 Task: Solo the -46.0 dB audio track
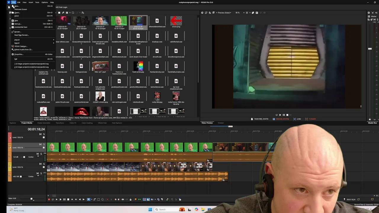coord(41,173)
